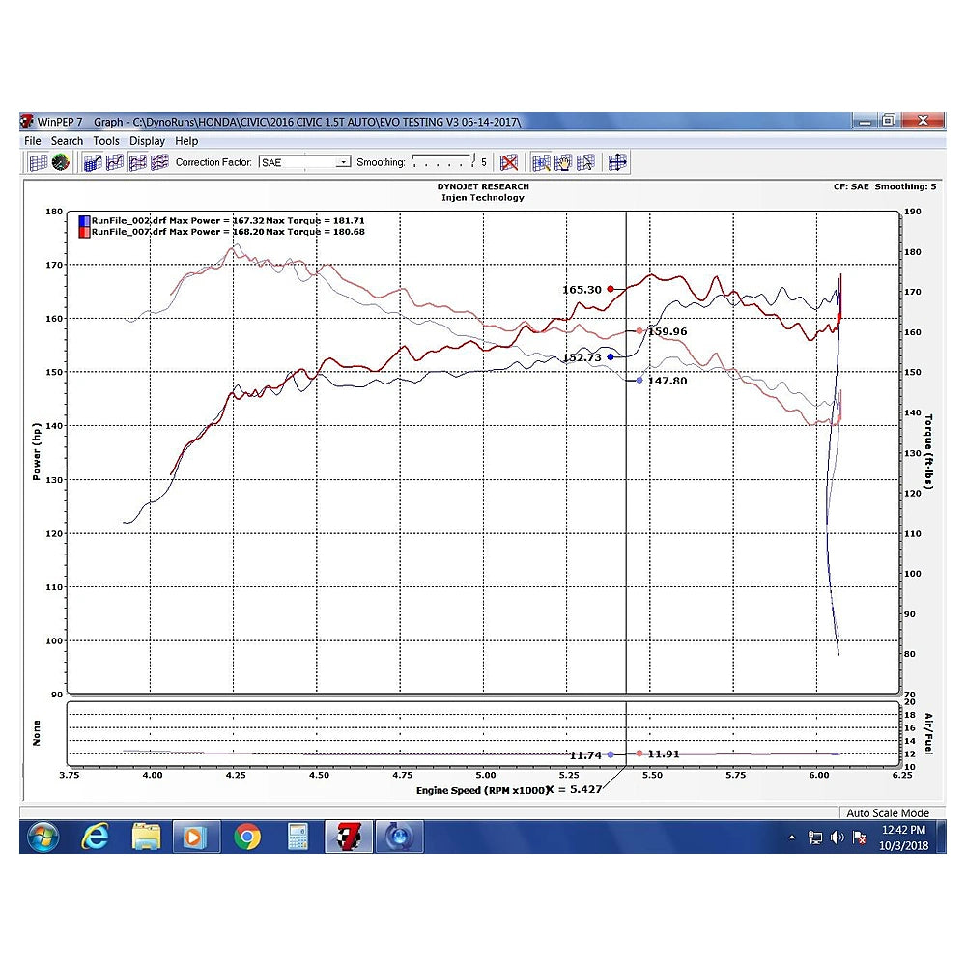Click the 11.74 air/fuel value
Image resolution: width=966 pixels, height=966 pixels.
[584, 755]
